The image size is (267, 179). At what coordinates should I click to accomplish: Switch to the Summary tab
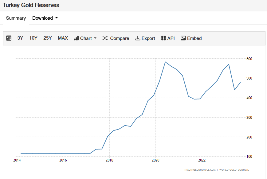pyautogui.click(x=16, y=18)
